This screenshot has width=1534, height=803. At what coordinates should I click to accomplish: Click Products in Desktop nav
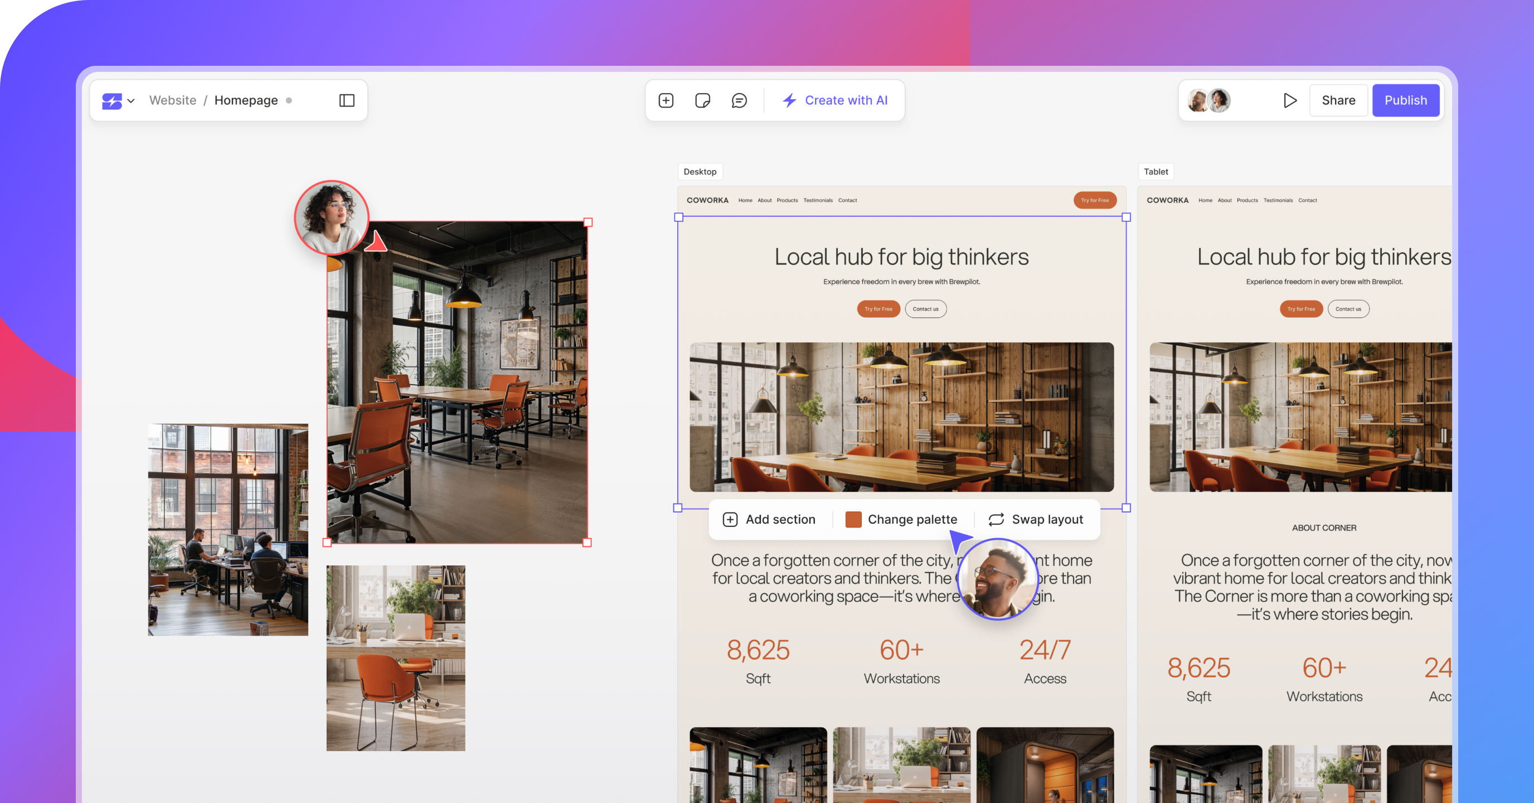[787, 200]
